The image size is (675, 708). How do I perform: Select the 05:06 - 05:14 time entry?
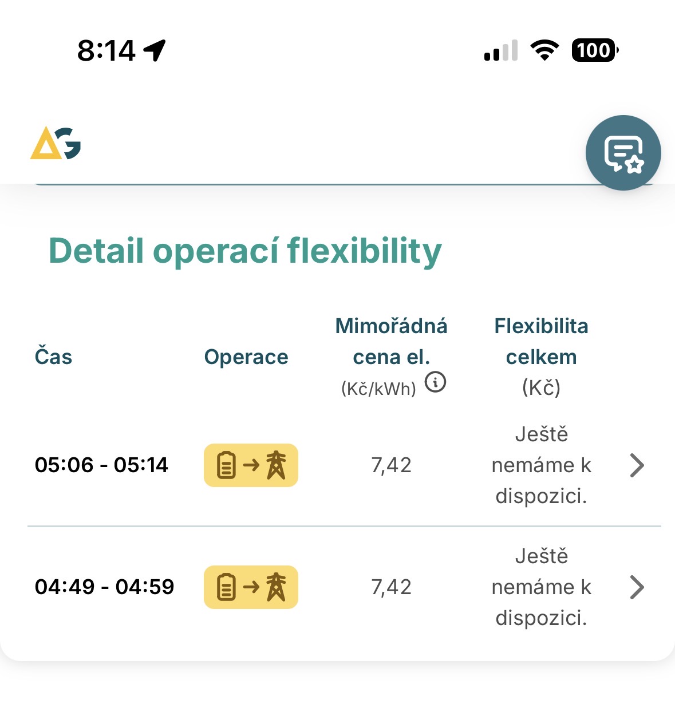coord(101,465)
